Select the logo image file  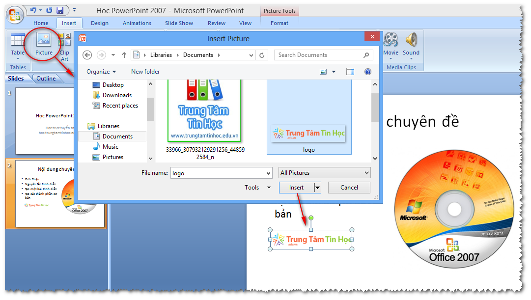[309, 117]
